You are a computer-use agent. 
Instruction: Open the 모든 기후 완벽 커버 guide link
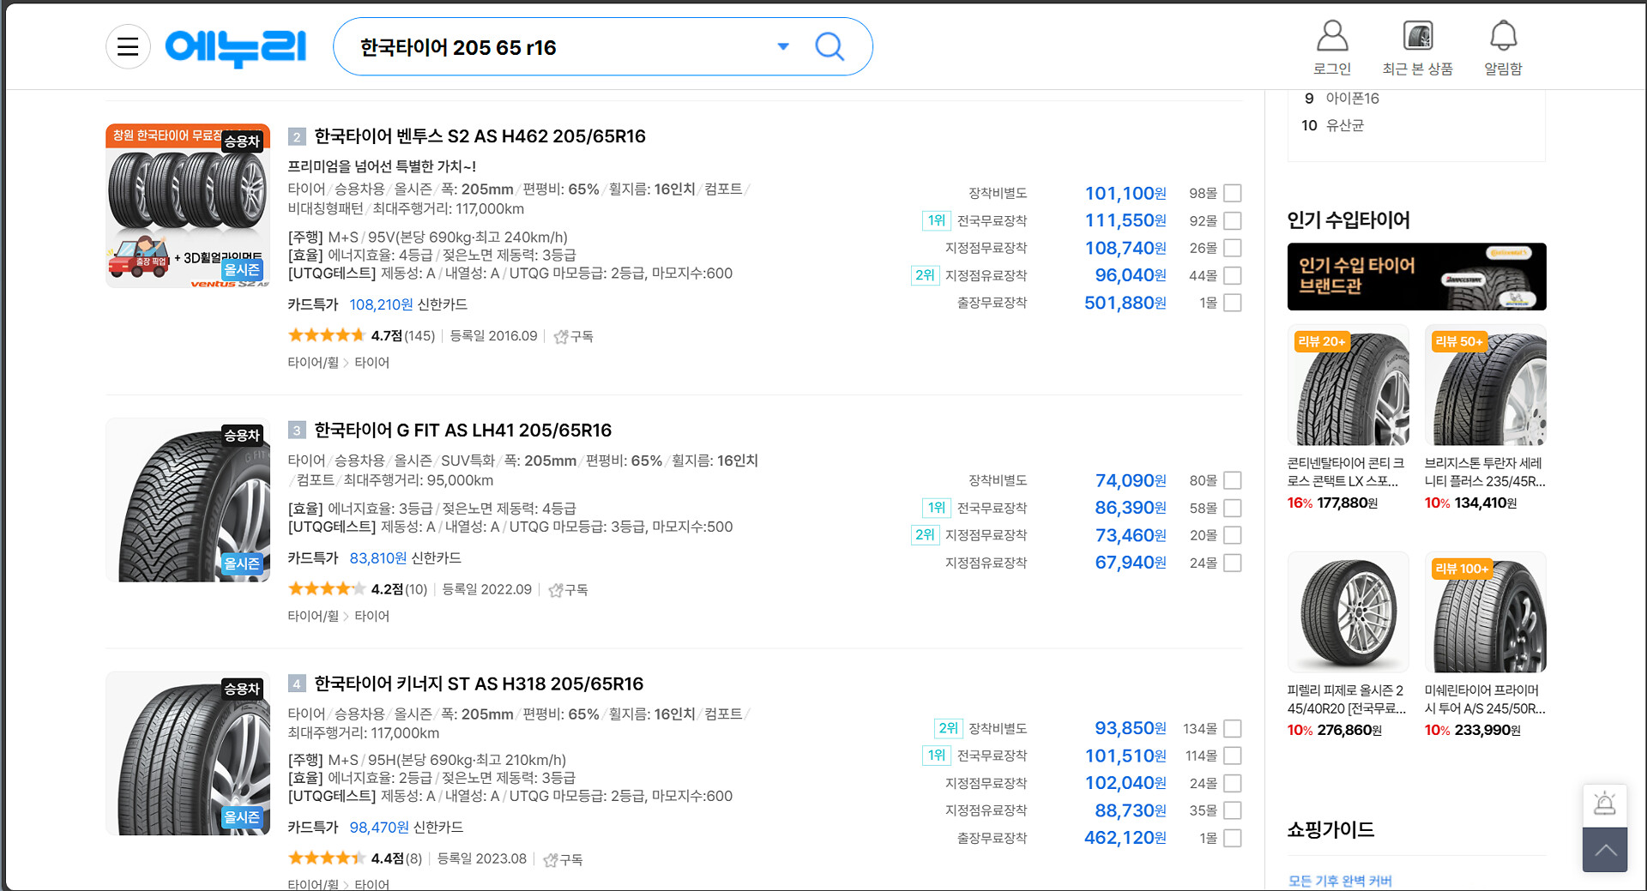point(1340,882)
